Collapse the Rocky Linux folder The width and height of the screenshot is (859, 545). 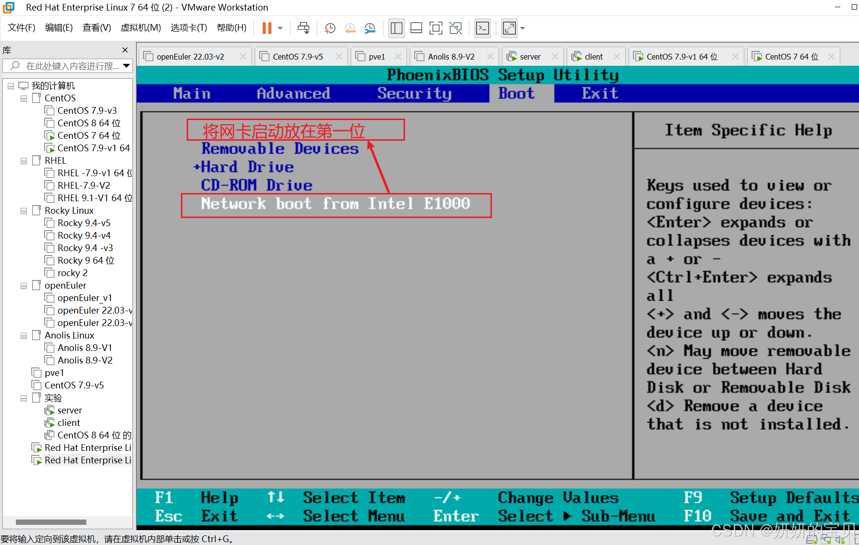(x=24, y=211)
